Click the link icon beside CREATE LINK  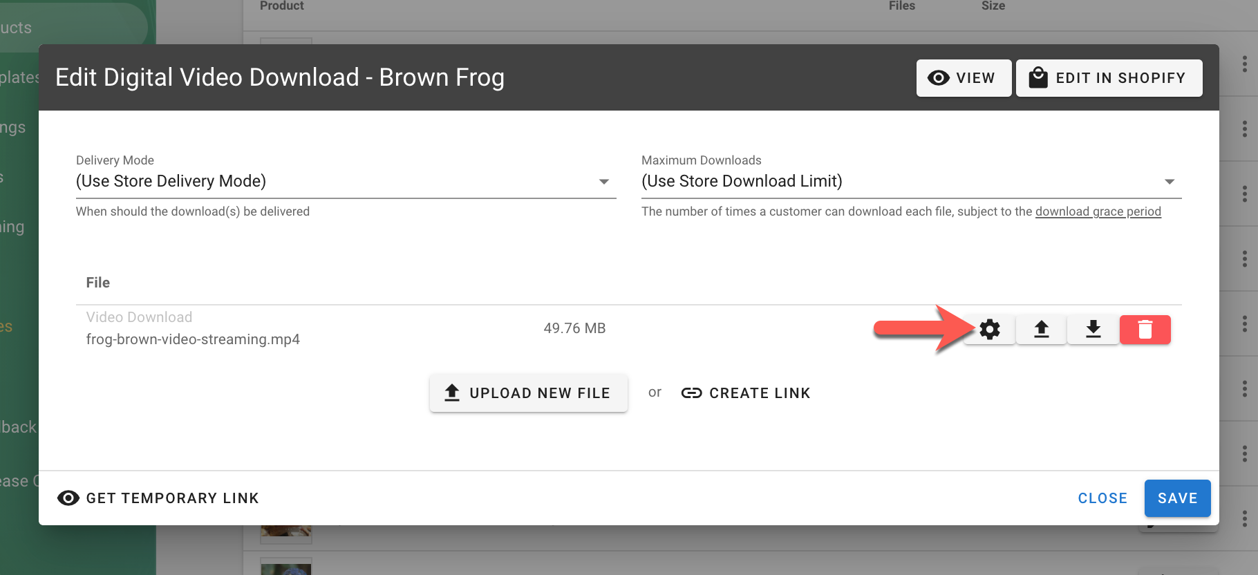coord(691,393)
